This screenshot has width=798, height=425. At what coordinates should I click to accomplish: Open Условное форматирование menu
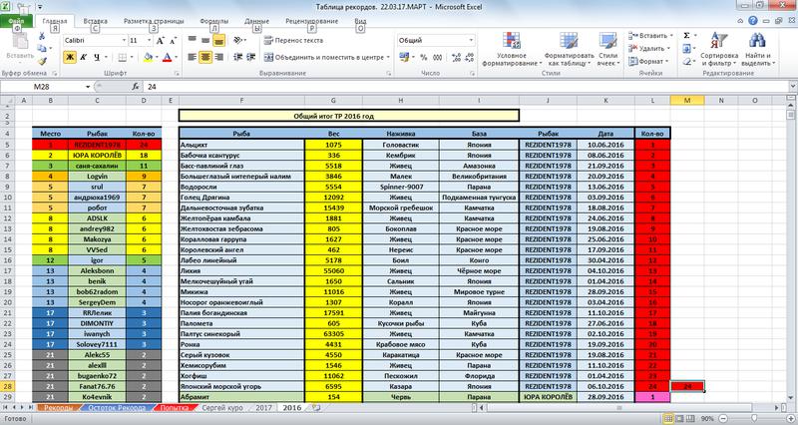(512, 49)
